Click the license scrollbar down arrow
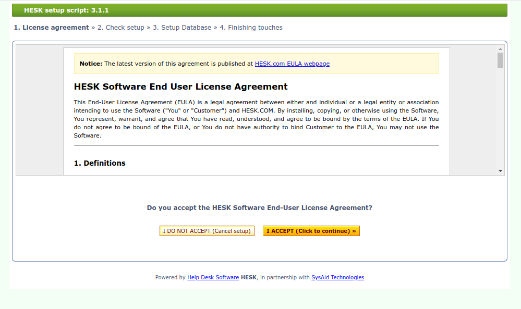Image resolution: width=521 pixels, height=309 pixels. click(500, 171)
